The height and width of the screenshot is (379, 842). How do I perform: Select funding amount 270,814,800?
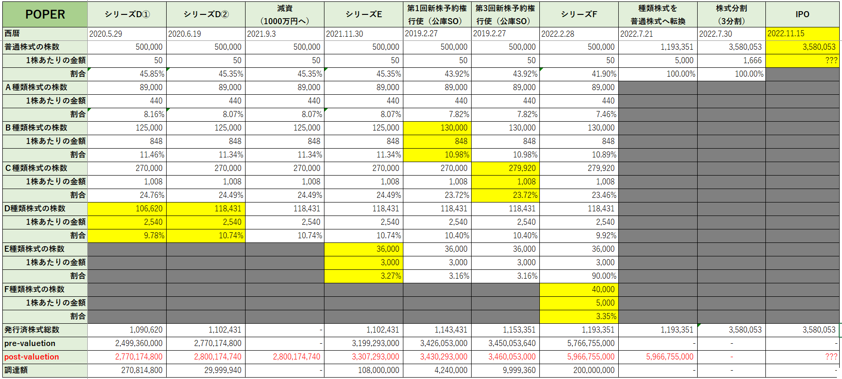pos(127,370)
